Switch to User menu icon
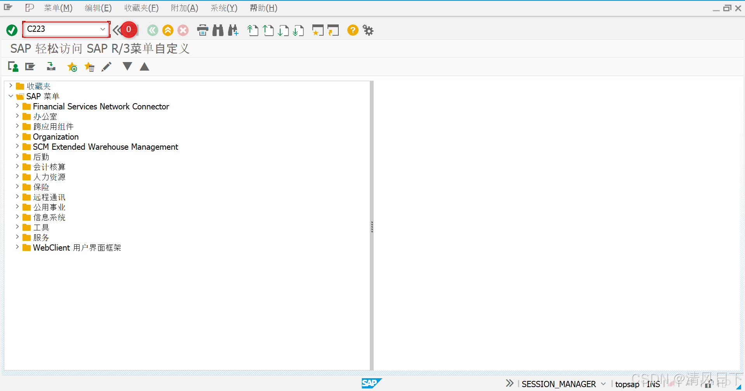Image resolution: width=745 pixels, height=391 pixels. click(x=13, y=67)
